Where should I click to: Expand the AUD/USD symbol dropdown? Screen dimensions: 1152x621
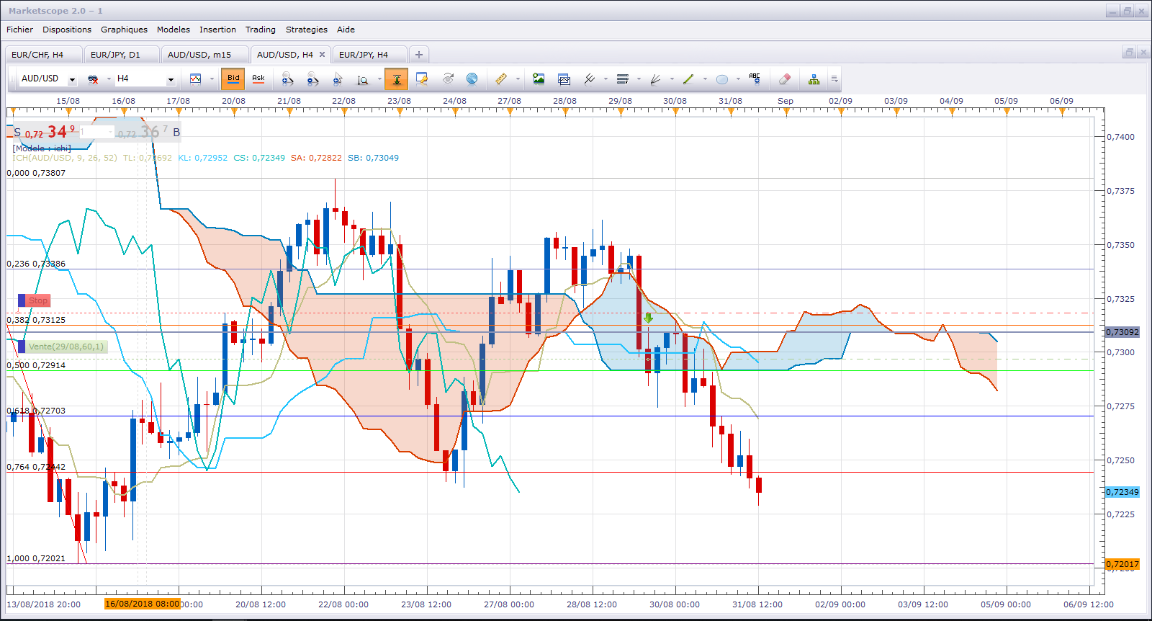[x=72, y=79]
